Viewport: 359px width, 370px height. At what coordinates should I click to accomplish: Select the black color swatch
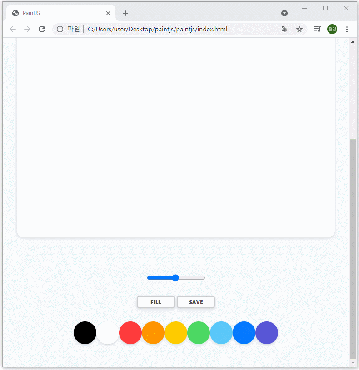[x=85, y=333]
